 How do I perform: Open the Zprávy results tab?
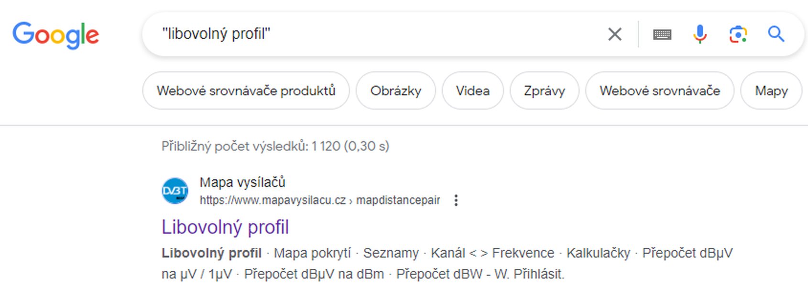544,91
